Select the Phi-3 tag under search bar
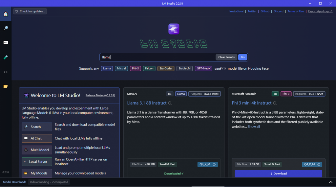This screenshot has width=336, height=187. click(136, 68)
